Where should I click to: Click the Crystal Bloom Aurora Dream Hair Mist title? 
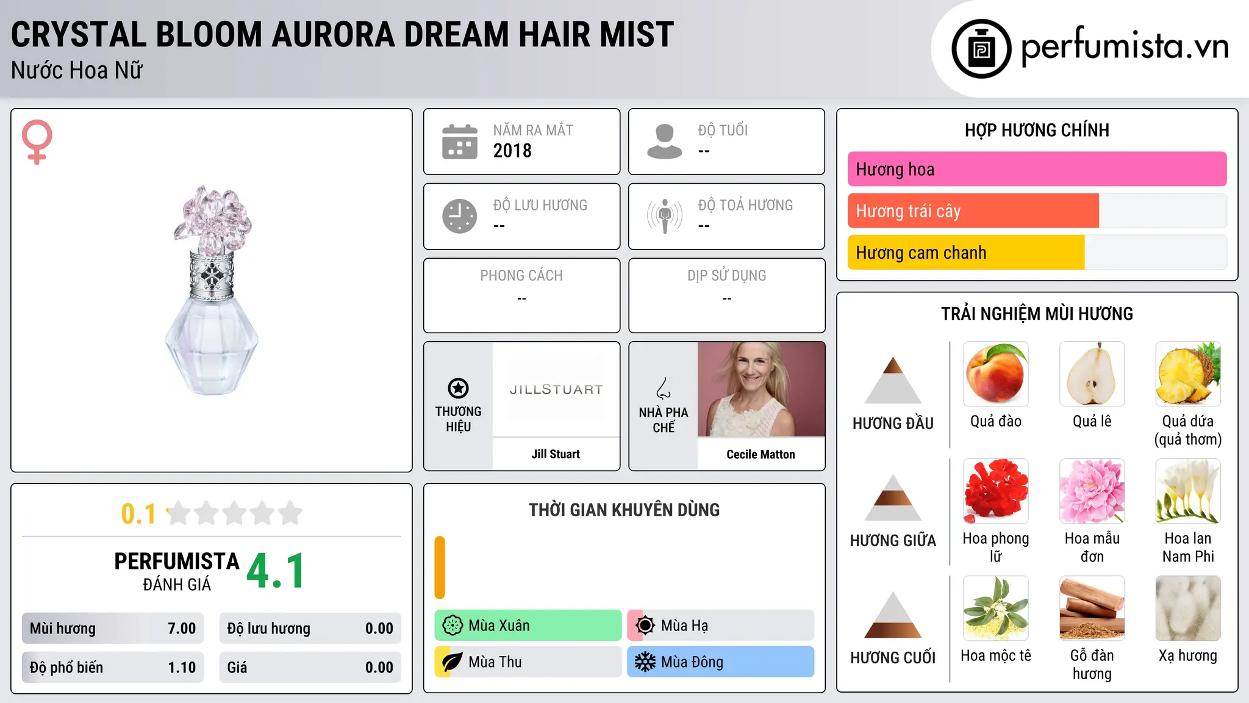pyautogui.click(x=342, y=34)
